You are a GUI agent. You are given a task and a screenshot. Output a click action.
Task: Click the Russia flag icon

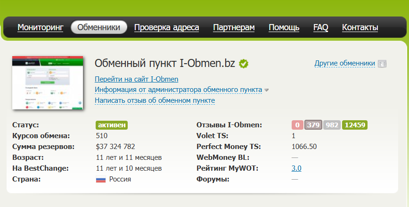point(100,180)
